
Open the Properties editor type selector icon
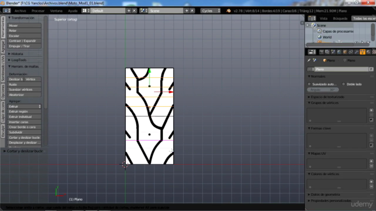click(x=312, y=52)
